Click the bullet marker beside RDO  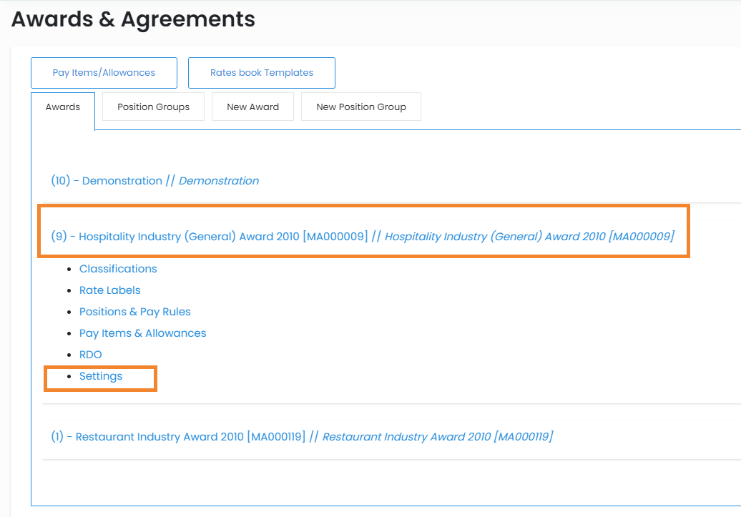point(69,355)
